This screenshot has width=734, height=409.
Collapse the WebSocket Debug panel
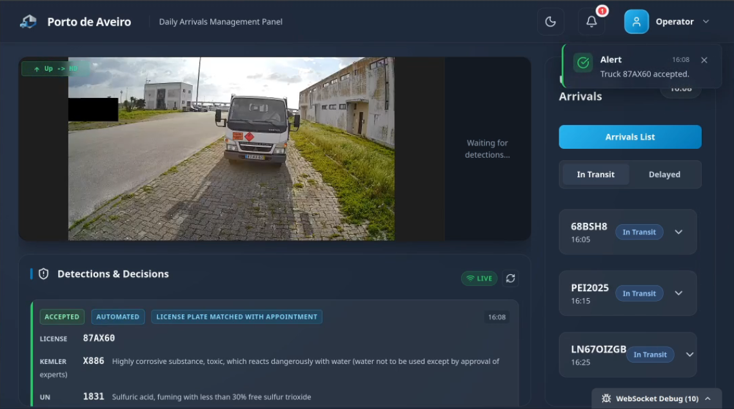click(708, 398)
